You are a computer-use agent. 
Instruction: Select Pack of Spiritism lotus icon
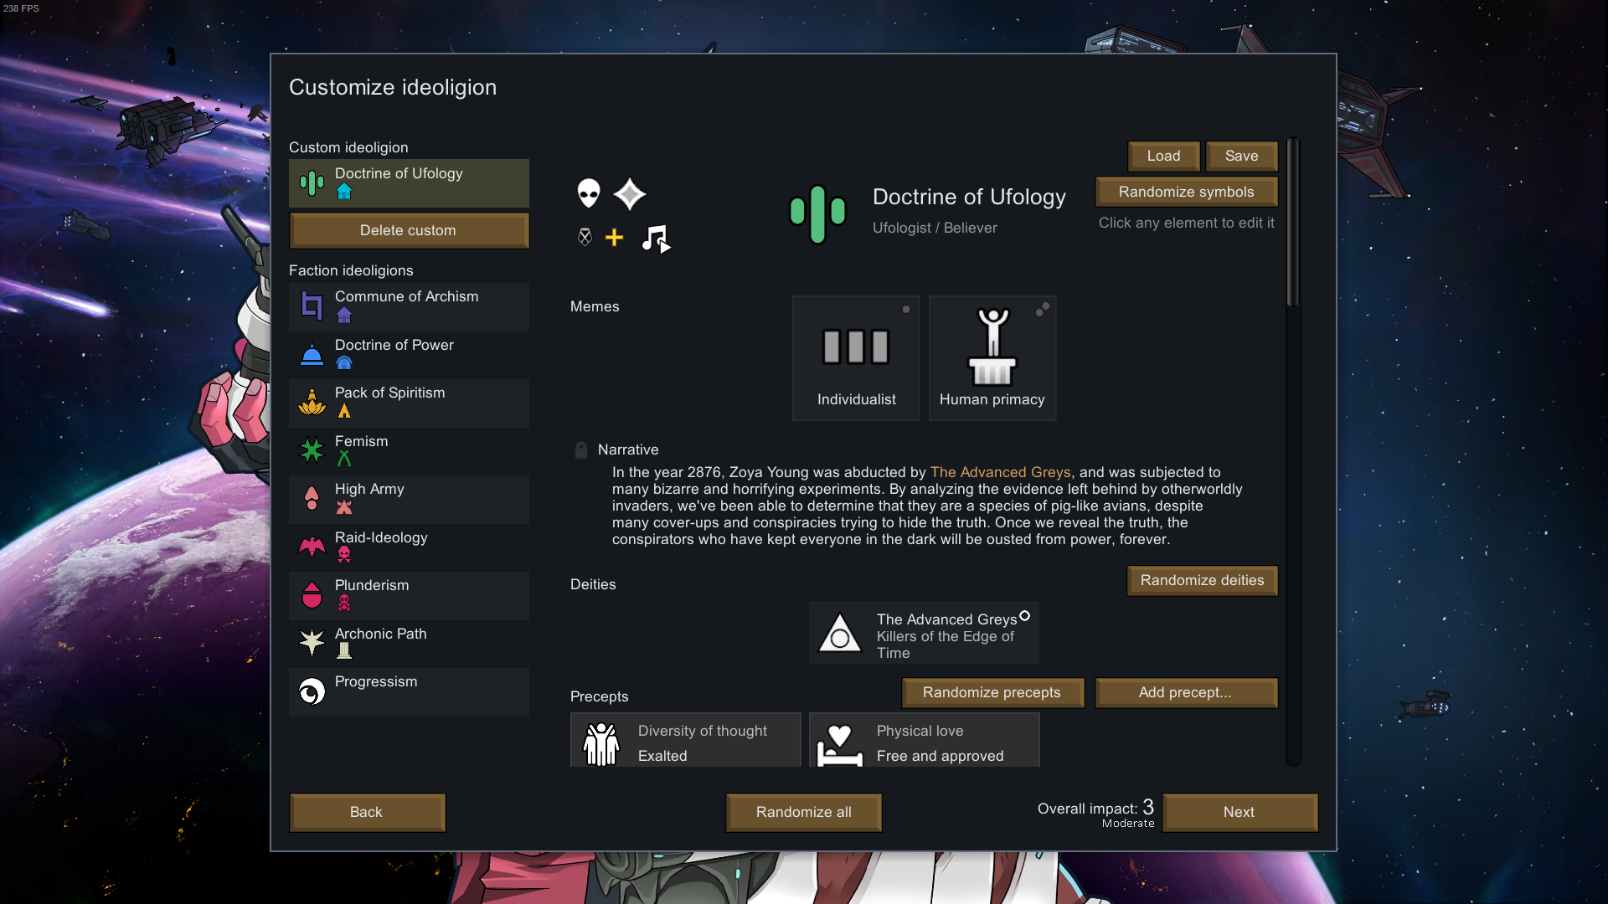312,403
